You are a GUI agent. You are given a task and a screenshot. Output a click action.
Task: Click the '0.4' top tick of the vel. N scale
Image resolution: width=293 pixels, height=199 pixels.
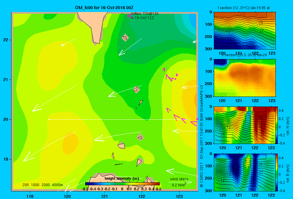point(281,111)
